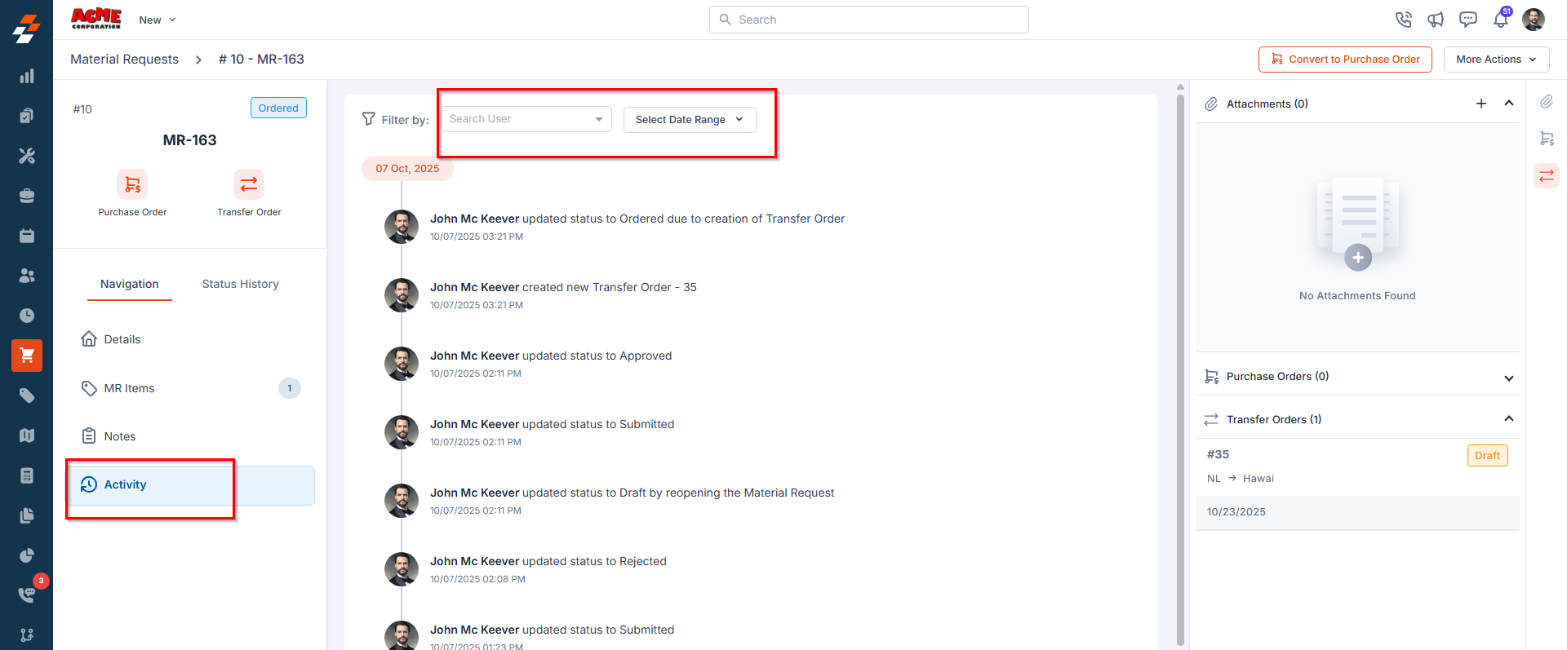Click 'updated status to Ordered due to creation' entry
The image size is (1567, 650).
[x=637, y=219]
